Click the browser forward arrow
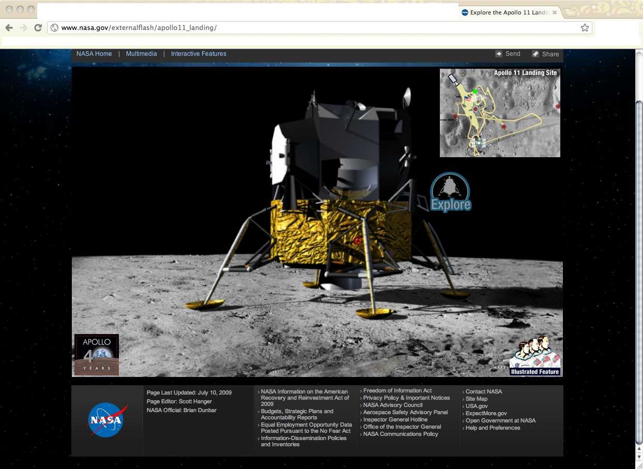Image resolution: width=643 pixels, height=469 pixels. [23, 27]
